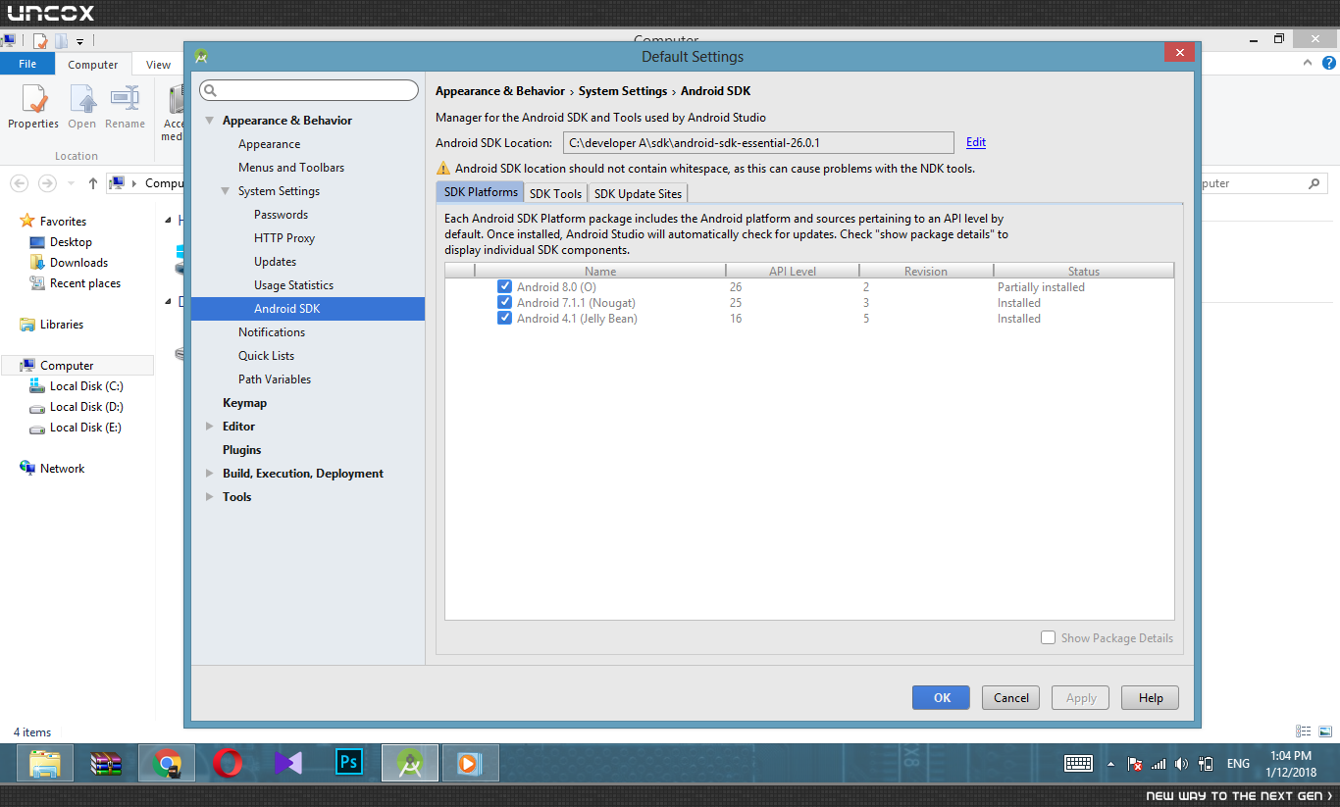The height and width of the screenshot is (807, 1340).
Task: Select Local Disk (D:) in File Explorer
Action: (86, 407)
